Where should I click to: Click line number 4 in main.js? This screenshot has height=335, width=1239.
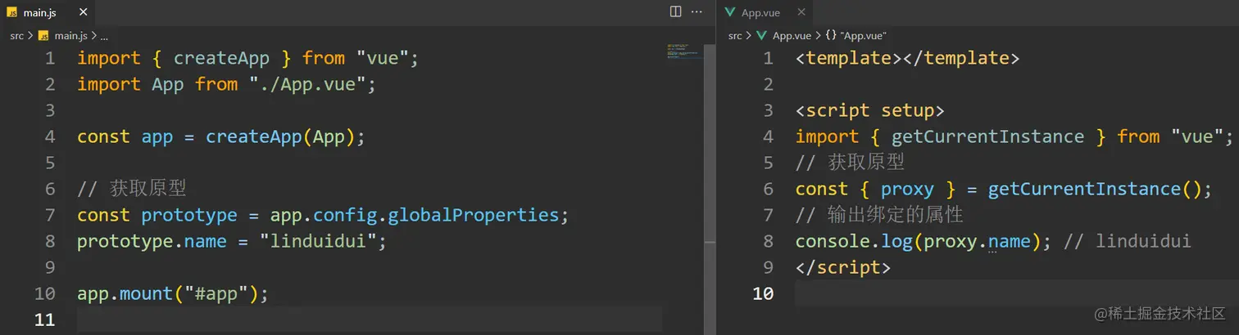tap(50, 136)
